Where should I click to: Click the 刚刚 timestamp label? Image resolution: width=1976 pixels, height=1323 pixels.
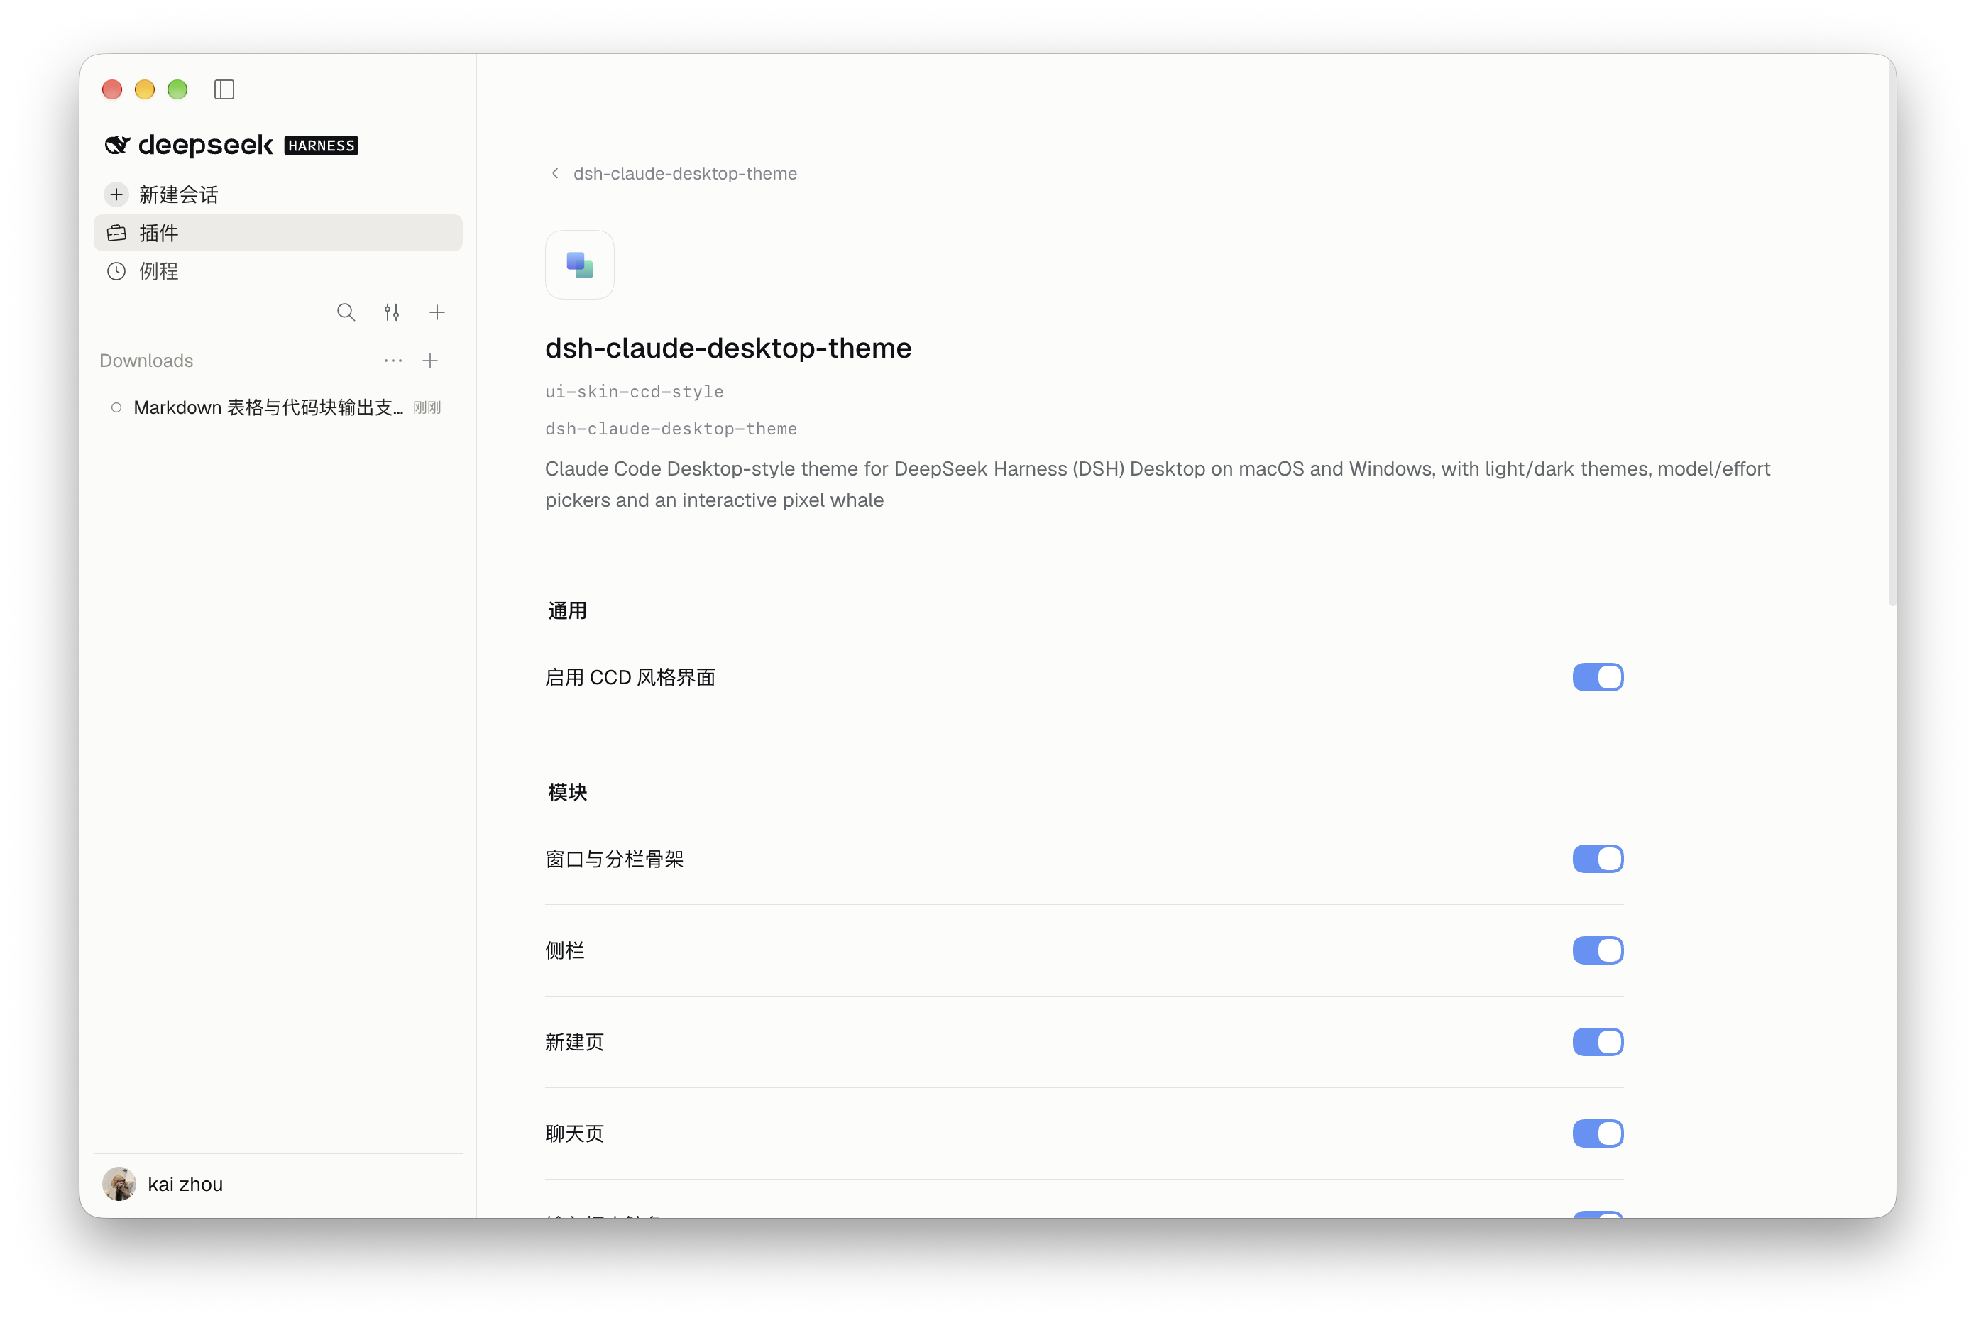427,408
